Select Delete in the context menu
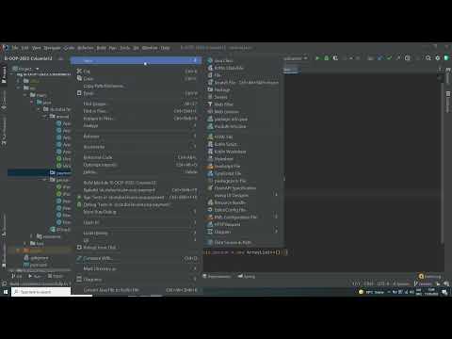This screenshot has height=339, width=452. [137, 172]
